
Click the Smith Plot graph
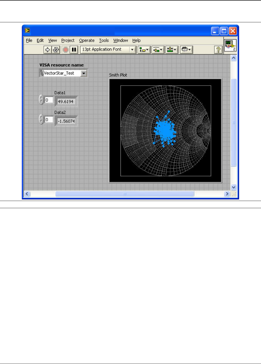point(165,131)
